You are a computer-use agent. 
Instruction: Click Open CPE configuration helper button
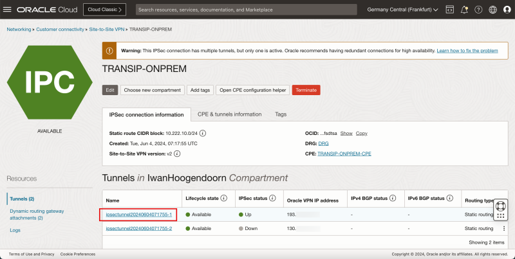(252, 90)
